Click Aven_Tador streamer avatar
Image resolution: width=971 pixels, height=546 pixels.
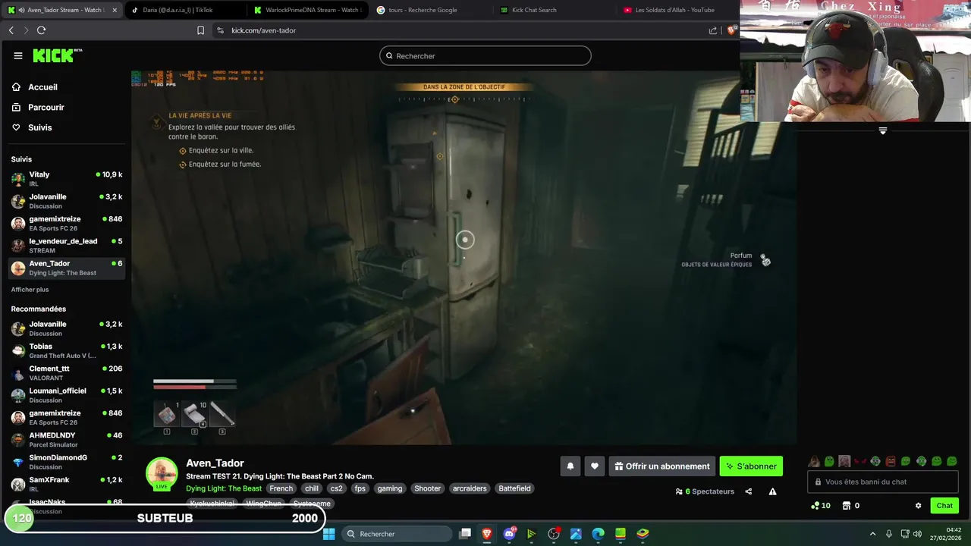pos(162,472)
